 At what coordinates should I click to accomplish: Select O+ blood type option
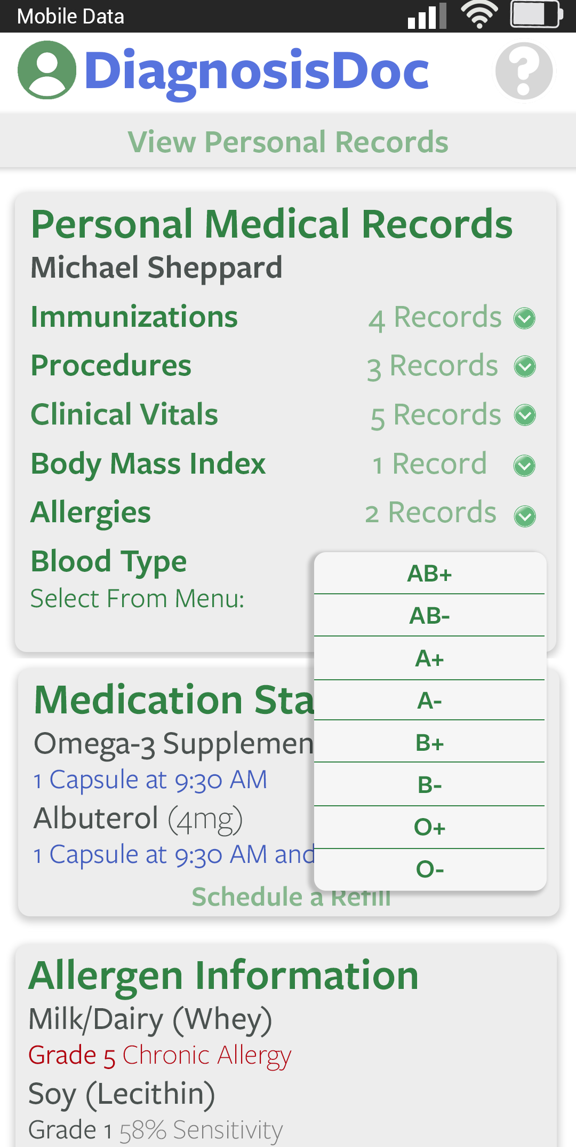click(x=430, y=827)
